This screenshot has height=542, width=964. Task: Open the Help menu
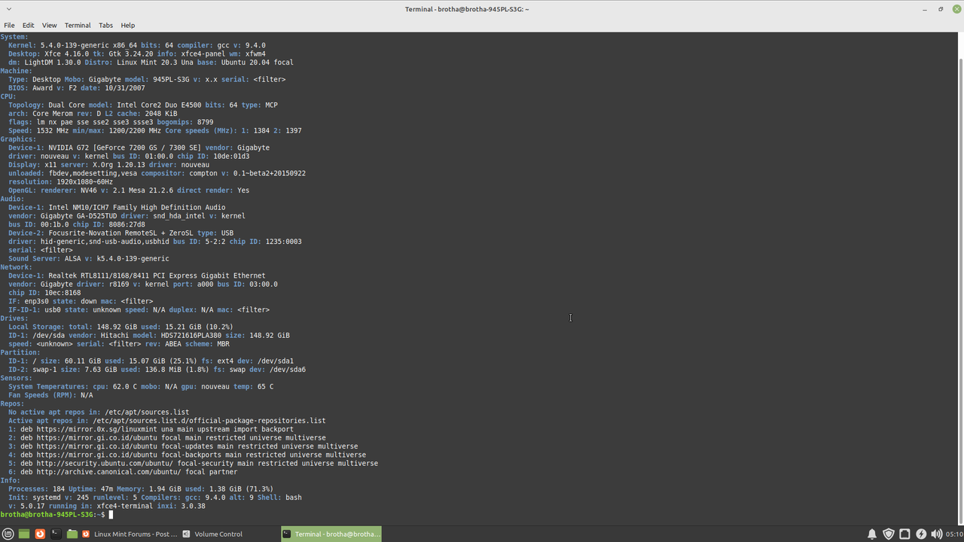click(127, 25)
